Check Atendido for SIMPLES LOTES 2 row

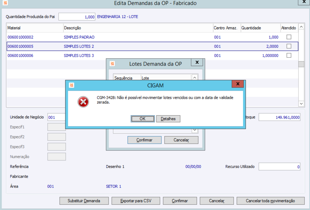tap(289, 46)
